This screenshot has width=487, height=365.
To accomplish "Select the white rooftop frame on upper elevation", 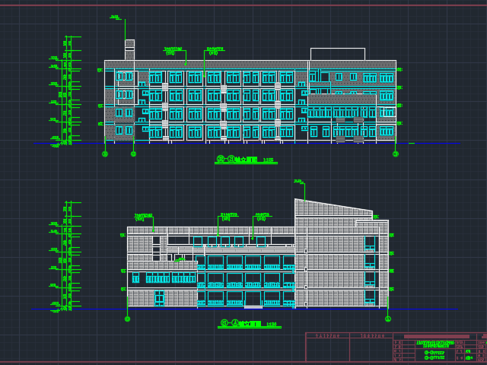I will pyautogui.click(x=337, y=54).
